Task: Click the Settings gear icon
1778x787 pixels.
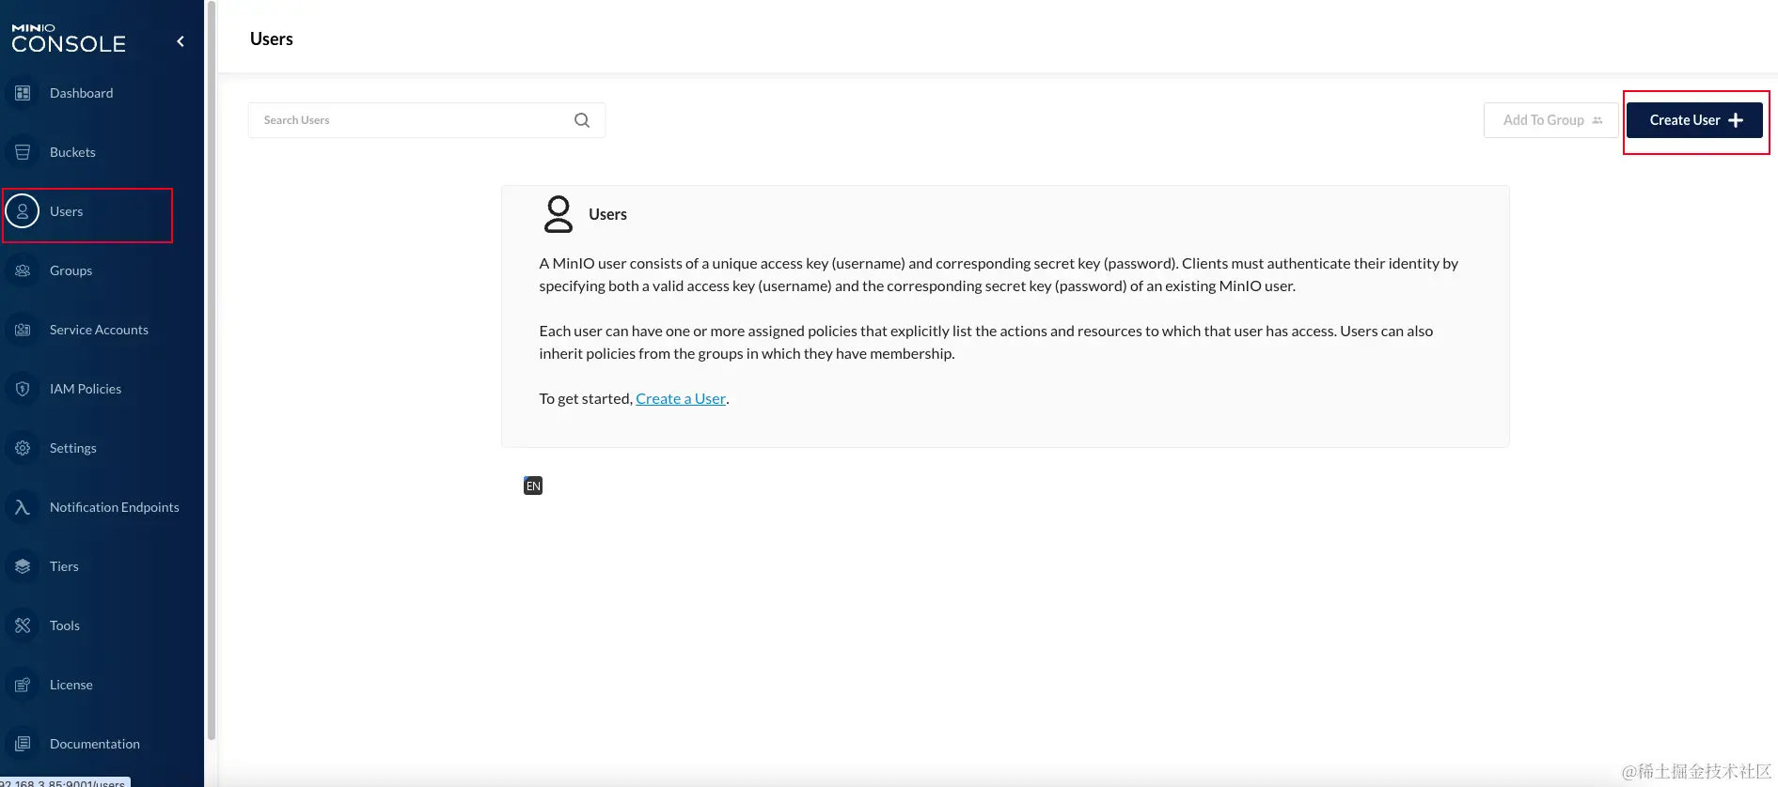Action: (x=23, y=448)
